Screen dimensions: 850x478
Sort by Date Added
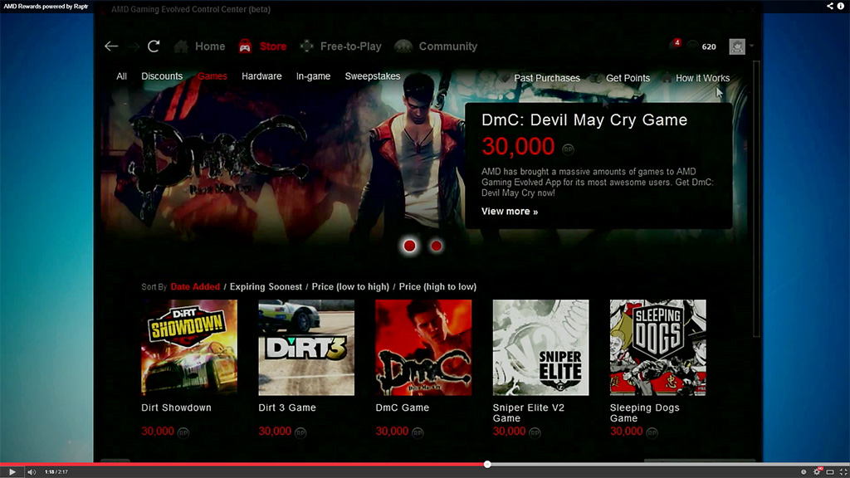(195, 286)
